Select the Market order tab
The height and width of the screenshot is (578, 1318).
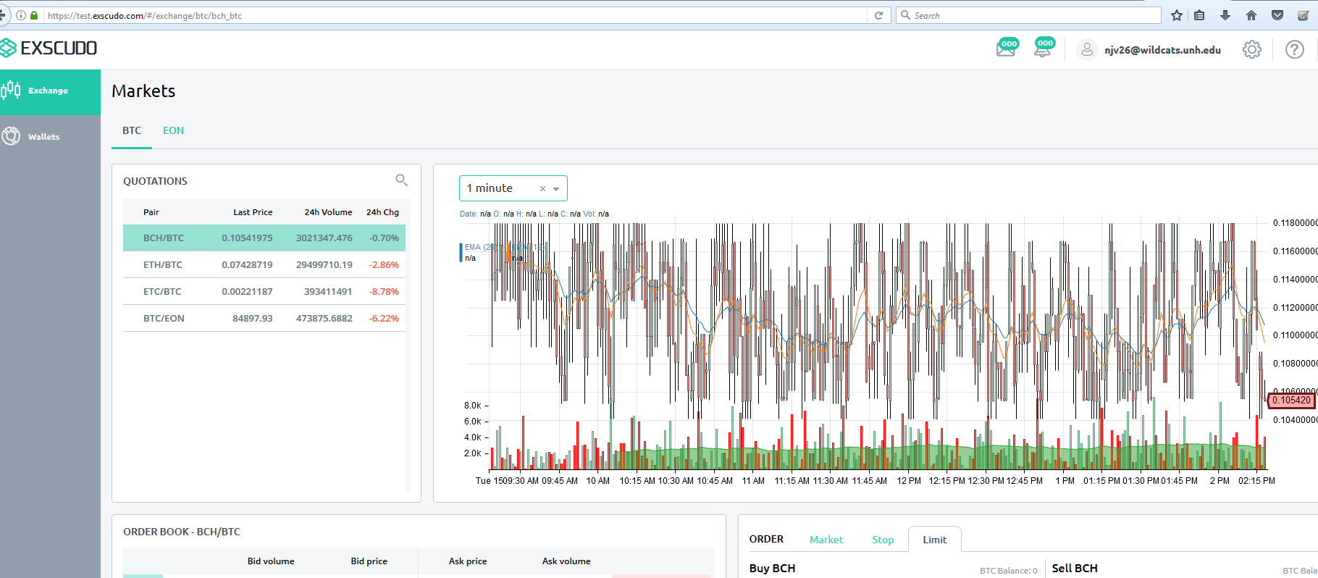coord(826,540)
